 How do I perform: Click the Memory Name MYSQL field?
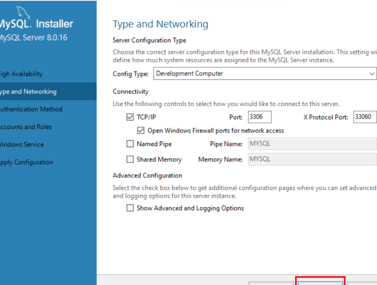[x=312, y=159]
